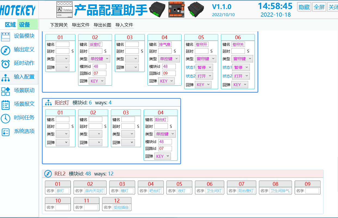Click the 名字 field containing 受控插座

[x=122, y=207]
